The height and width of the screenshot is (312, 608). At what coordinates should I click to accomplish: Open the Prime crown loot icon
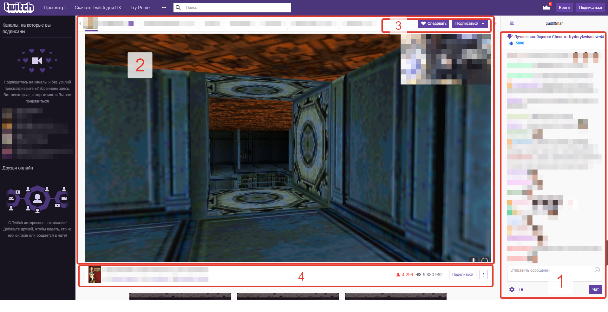[x=546, y=7]
